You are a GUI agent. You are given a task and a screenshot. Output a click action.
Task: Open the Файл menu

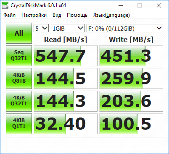pos(10,15)
